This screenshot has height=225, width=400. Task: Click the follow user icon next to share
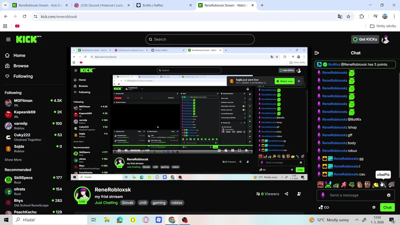299,194
